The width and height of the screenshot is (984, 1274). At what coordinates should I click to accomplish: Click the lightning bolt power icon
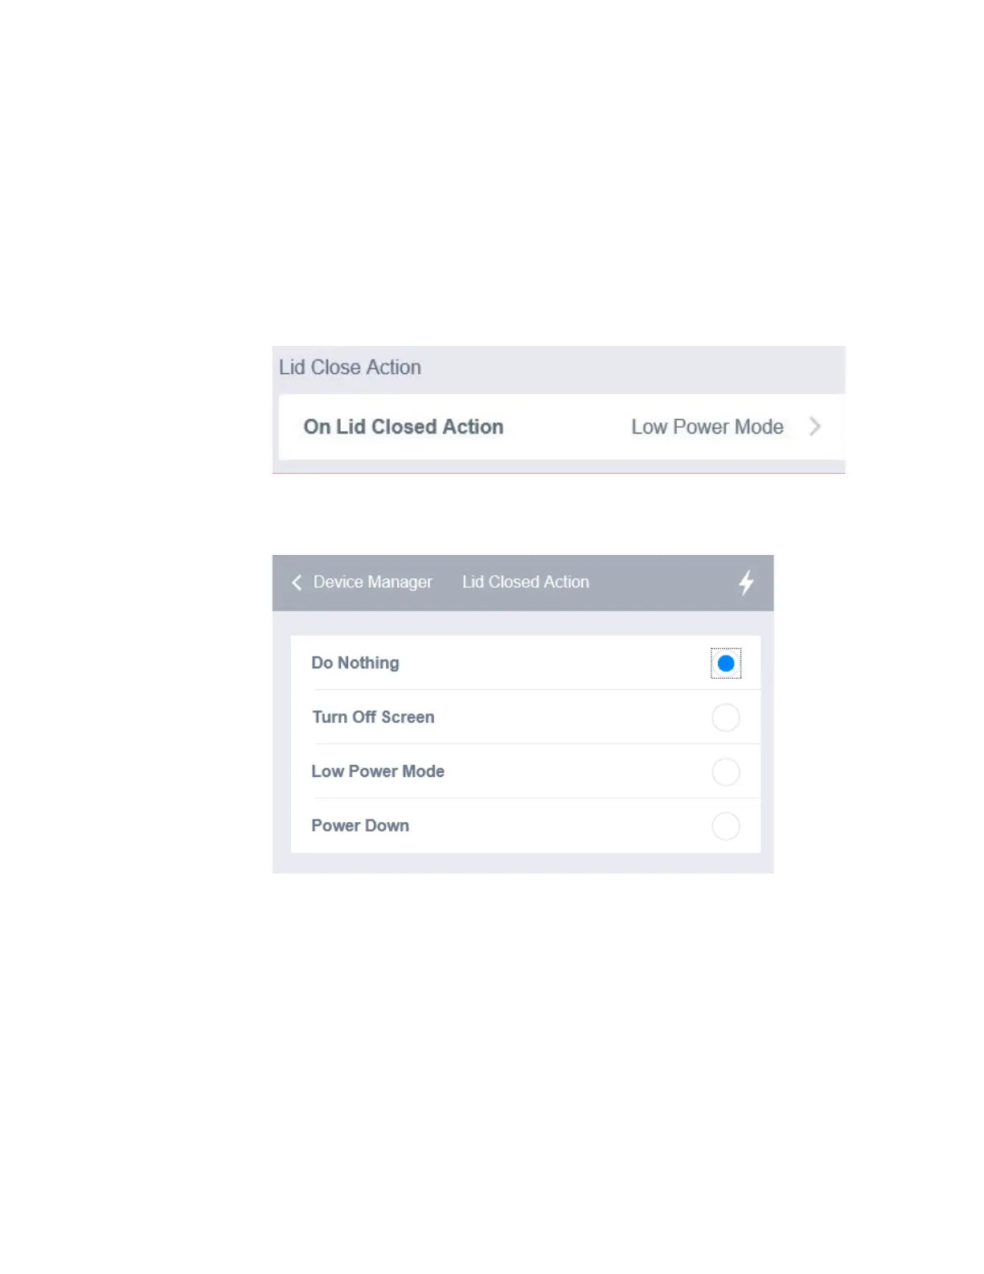pyautogui.click(x=746, y=582)
